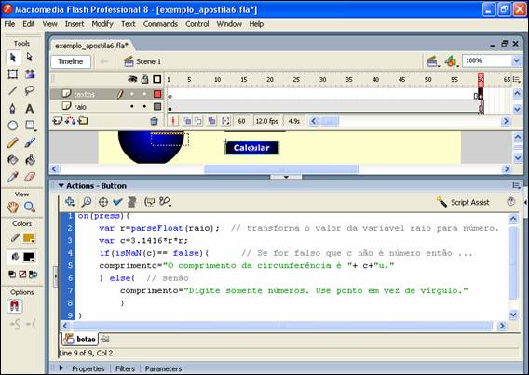
Task: Select the Text tool
Action: (30, 109)
